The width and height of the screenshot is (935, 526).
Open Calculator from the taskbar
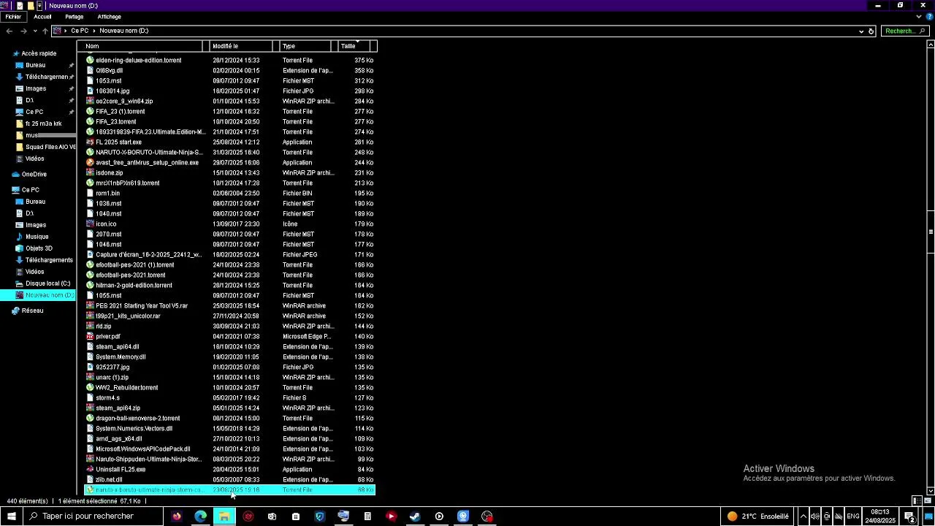367,517
